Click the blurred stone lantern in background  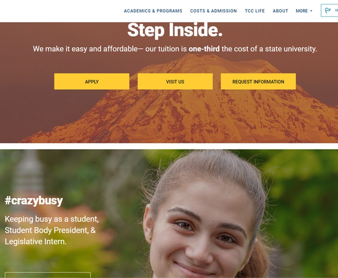29,172
